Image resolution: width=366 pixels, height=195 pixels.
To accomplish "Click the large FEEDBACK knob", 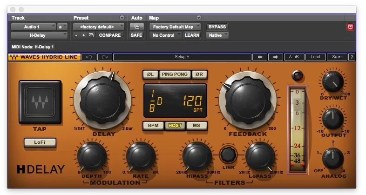I will pos(248,101).
